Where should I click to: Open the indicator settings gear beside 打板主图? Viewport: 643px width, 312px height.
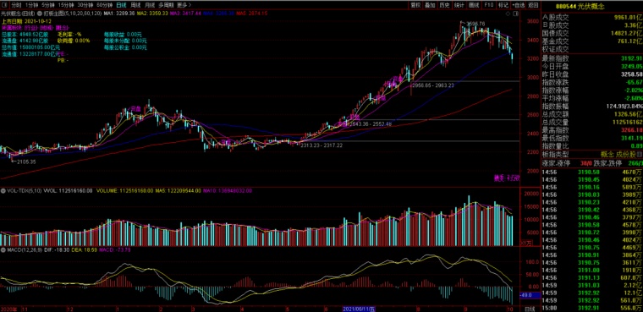coord(40,14)
